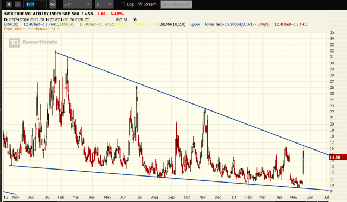This screenshot has width=347, height=202.
Task: Click the 9 price axis label
Action: click(331, 191)
